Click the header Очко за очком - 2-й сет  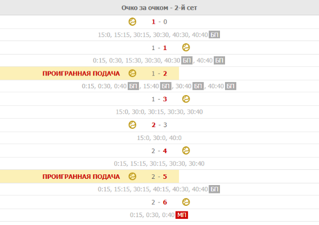click(x=159, y=8)
